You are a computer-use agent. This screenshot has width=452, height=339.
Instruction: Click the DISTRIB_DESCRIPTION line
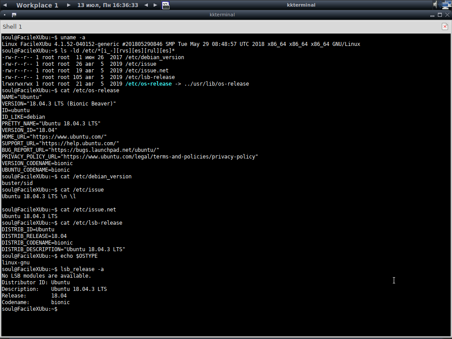click(x=64, y=250)
